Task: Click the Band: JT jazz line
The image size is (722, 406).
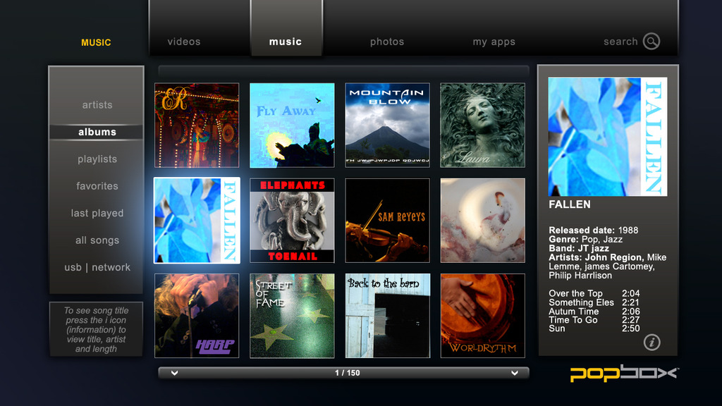Action: 579,248
